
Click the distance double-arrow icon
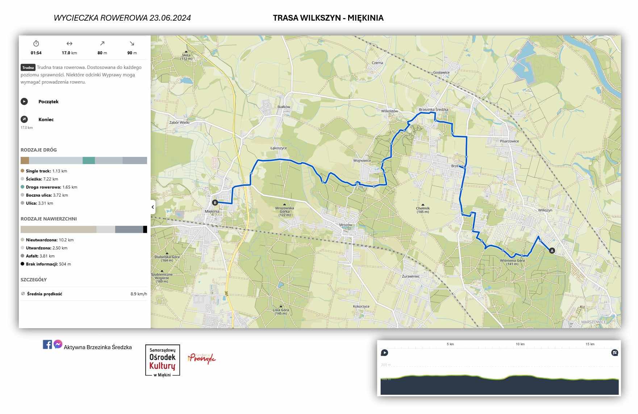tap(69, 43)
